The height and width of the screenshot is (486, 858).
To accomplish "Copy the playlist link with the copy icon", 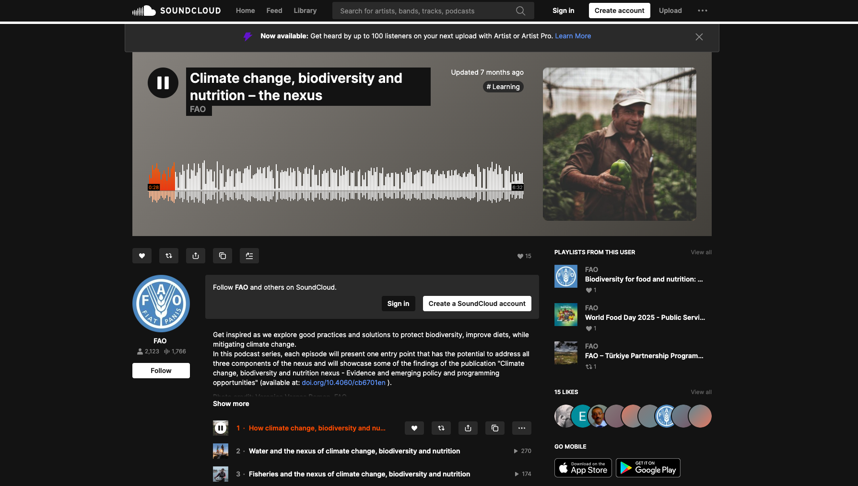I will pyautogui.click(x=223, y=256).
